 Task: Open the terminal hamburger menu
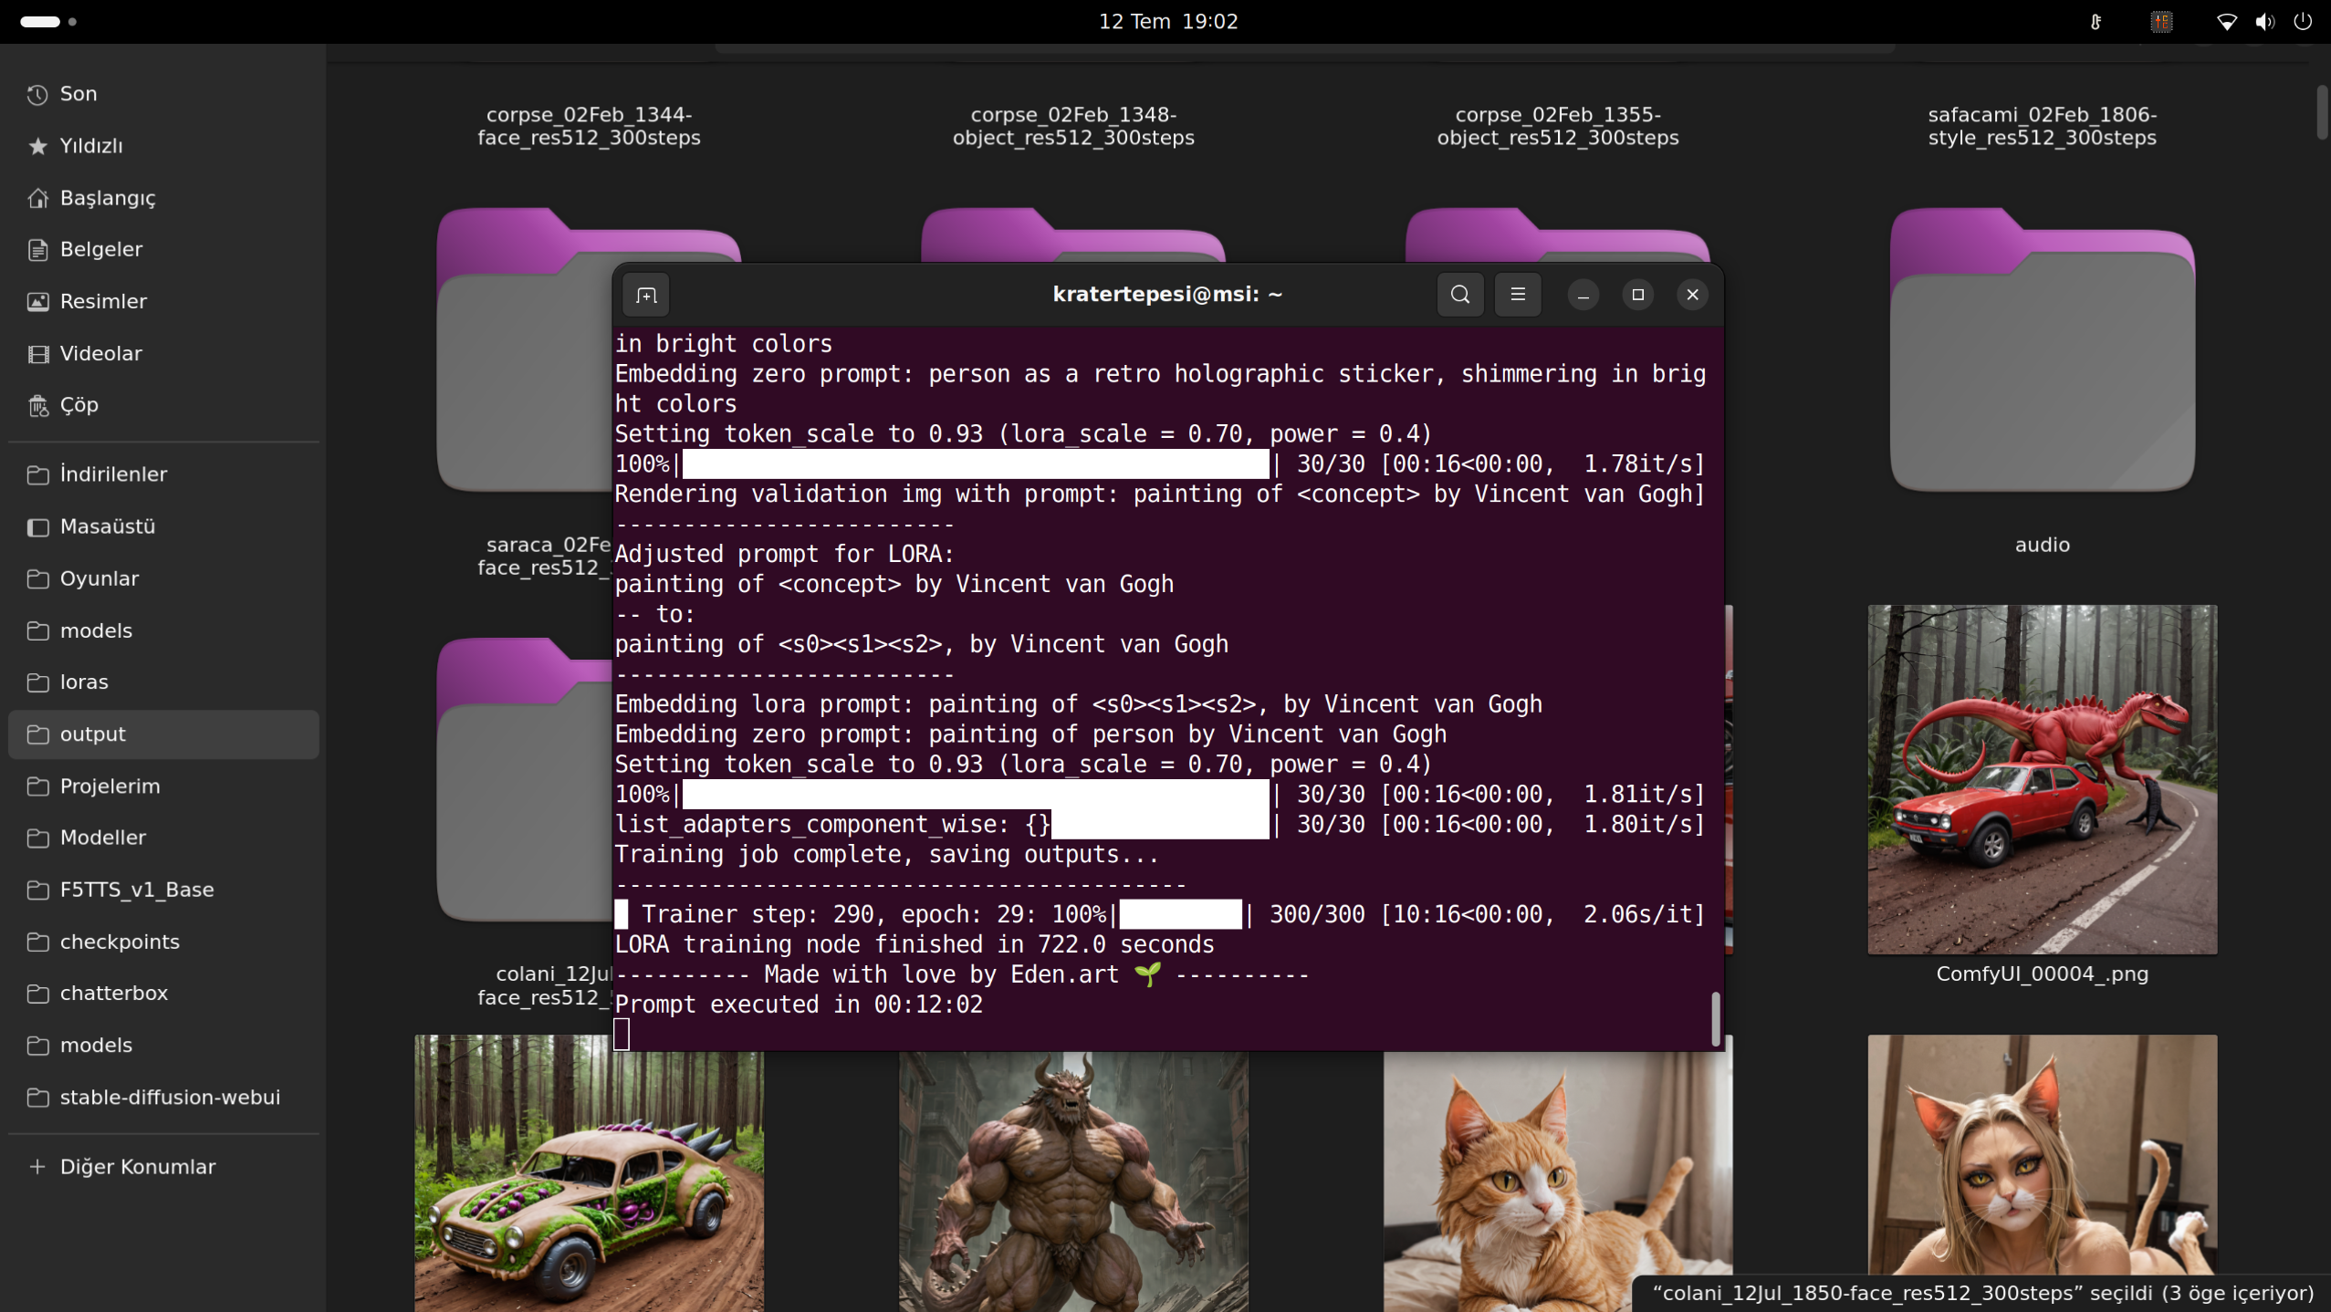pyautogui.click(x=1518, y=295)
